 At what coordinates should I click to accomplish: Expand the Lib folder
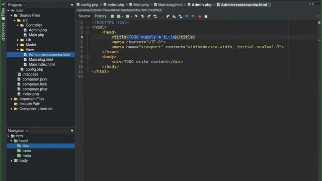pos(18,40)
